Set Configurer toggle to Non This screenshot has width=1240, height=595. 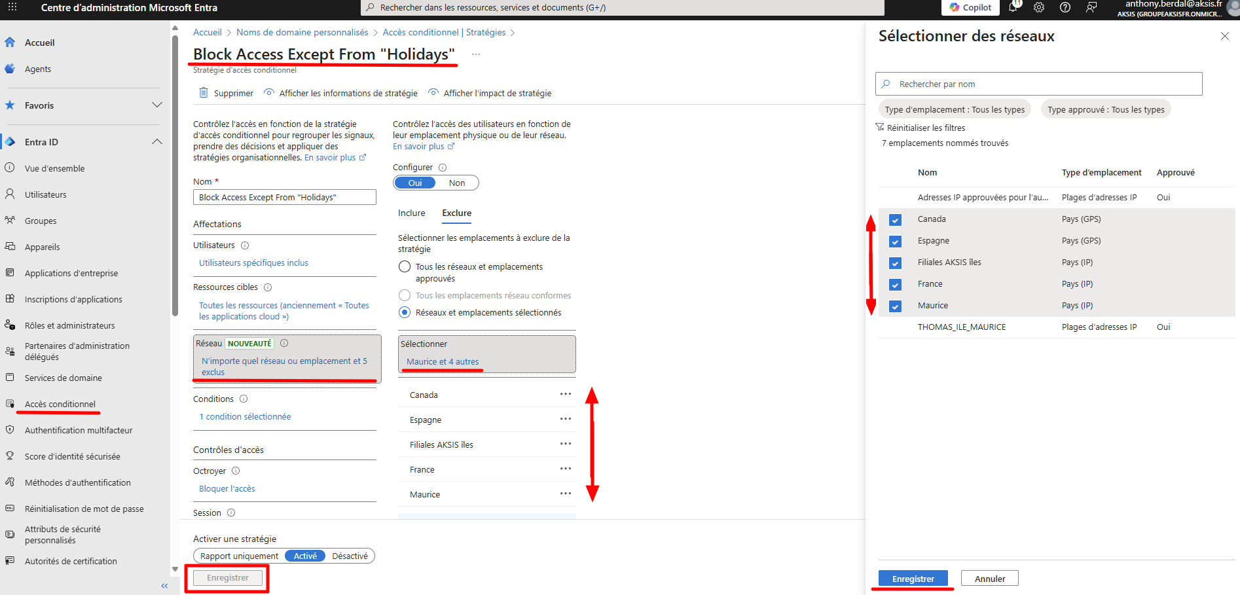(x=457, y=183)
